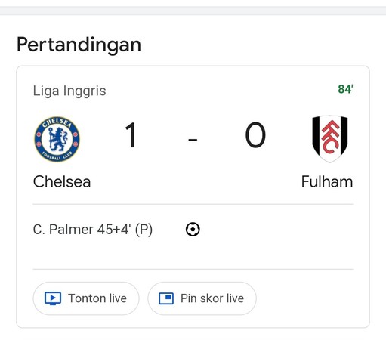Image resolution: width=386 pixels, height=340 pixels.
Task: Open the match card empty area below scorer
Action: tap(193, 254)
